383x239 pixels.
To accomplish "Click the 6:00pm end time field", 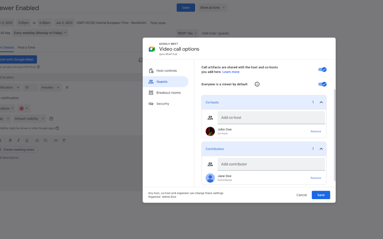I will (x=45, y=23).
